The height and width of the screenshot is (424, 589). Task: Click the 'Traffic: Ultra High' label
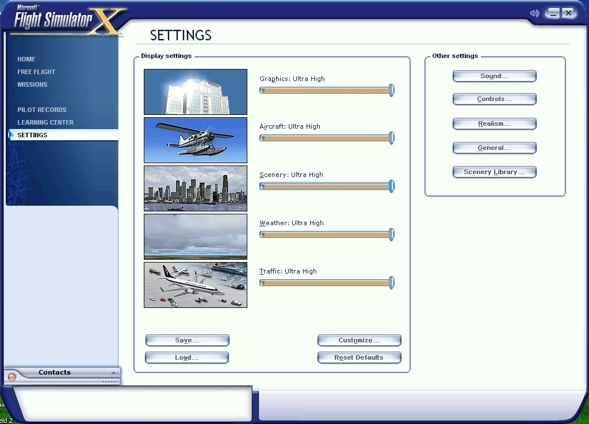pos(288,271)
